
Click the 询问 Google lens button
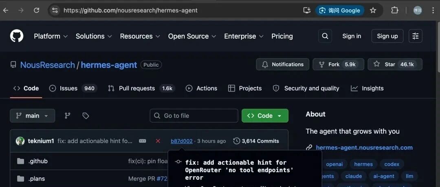click(x=340, y=10)
